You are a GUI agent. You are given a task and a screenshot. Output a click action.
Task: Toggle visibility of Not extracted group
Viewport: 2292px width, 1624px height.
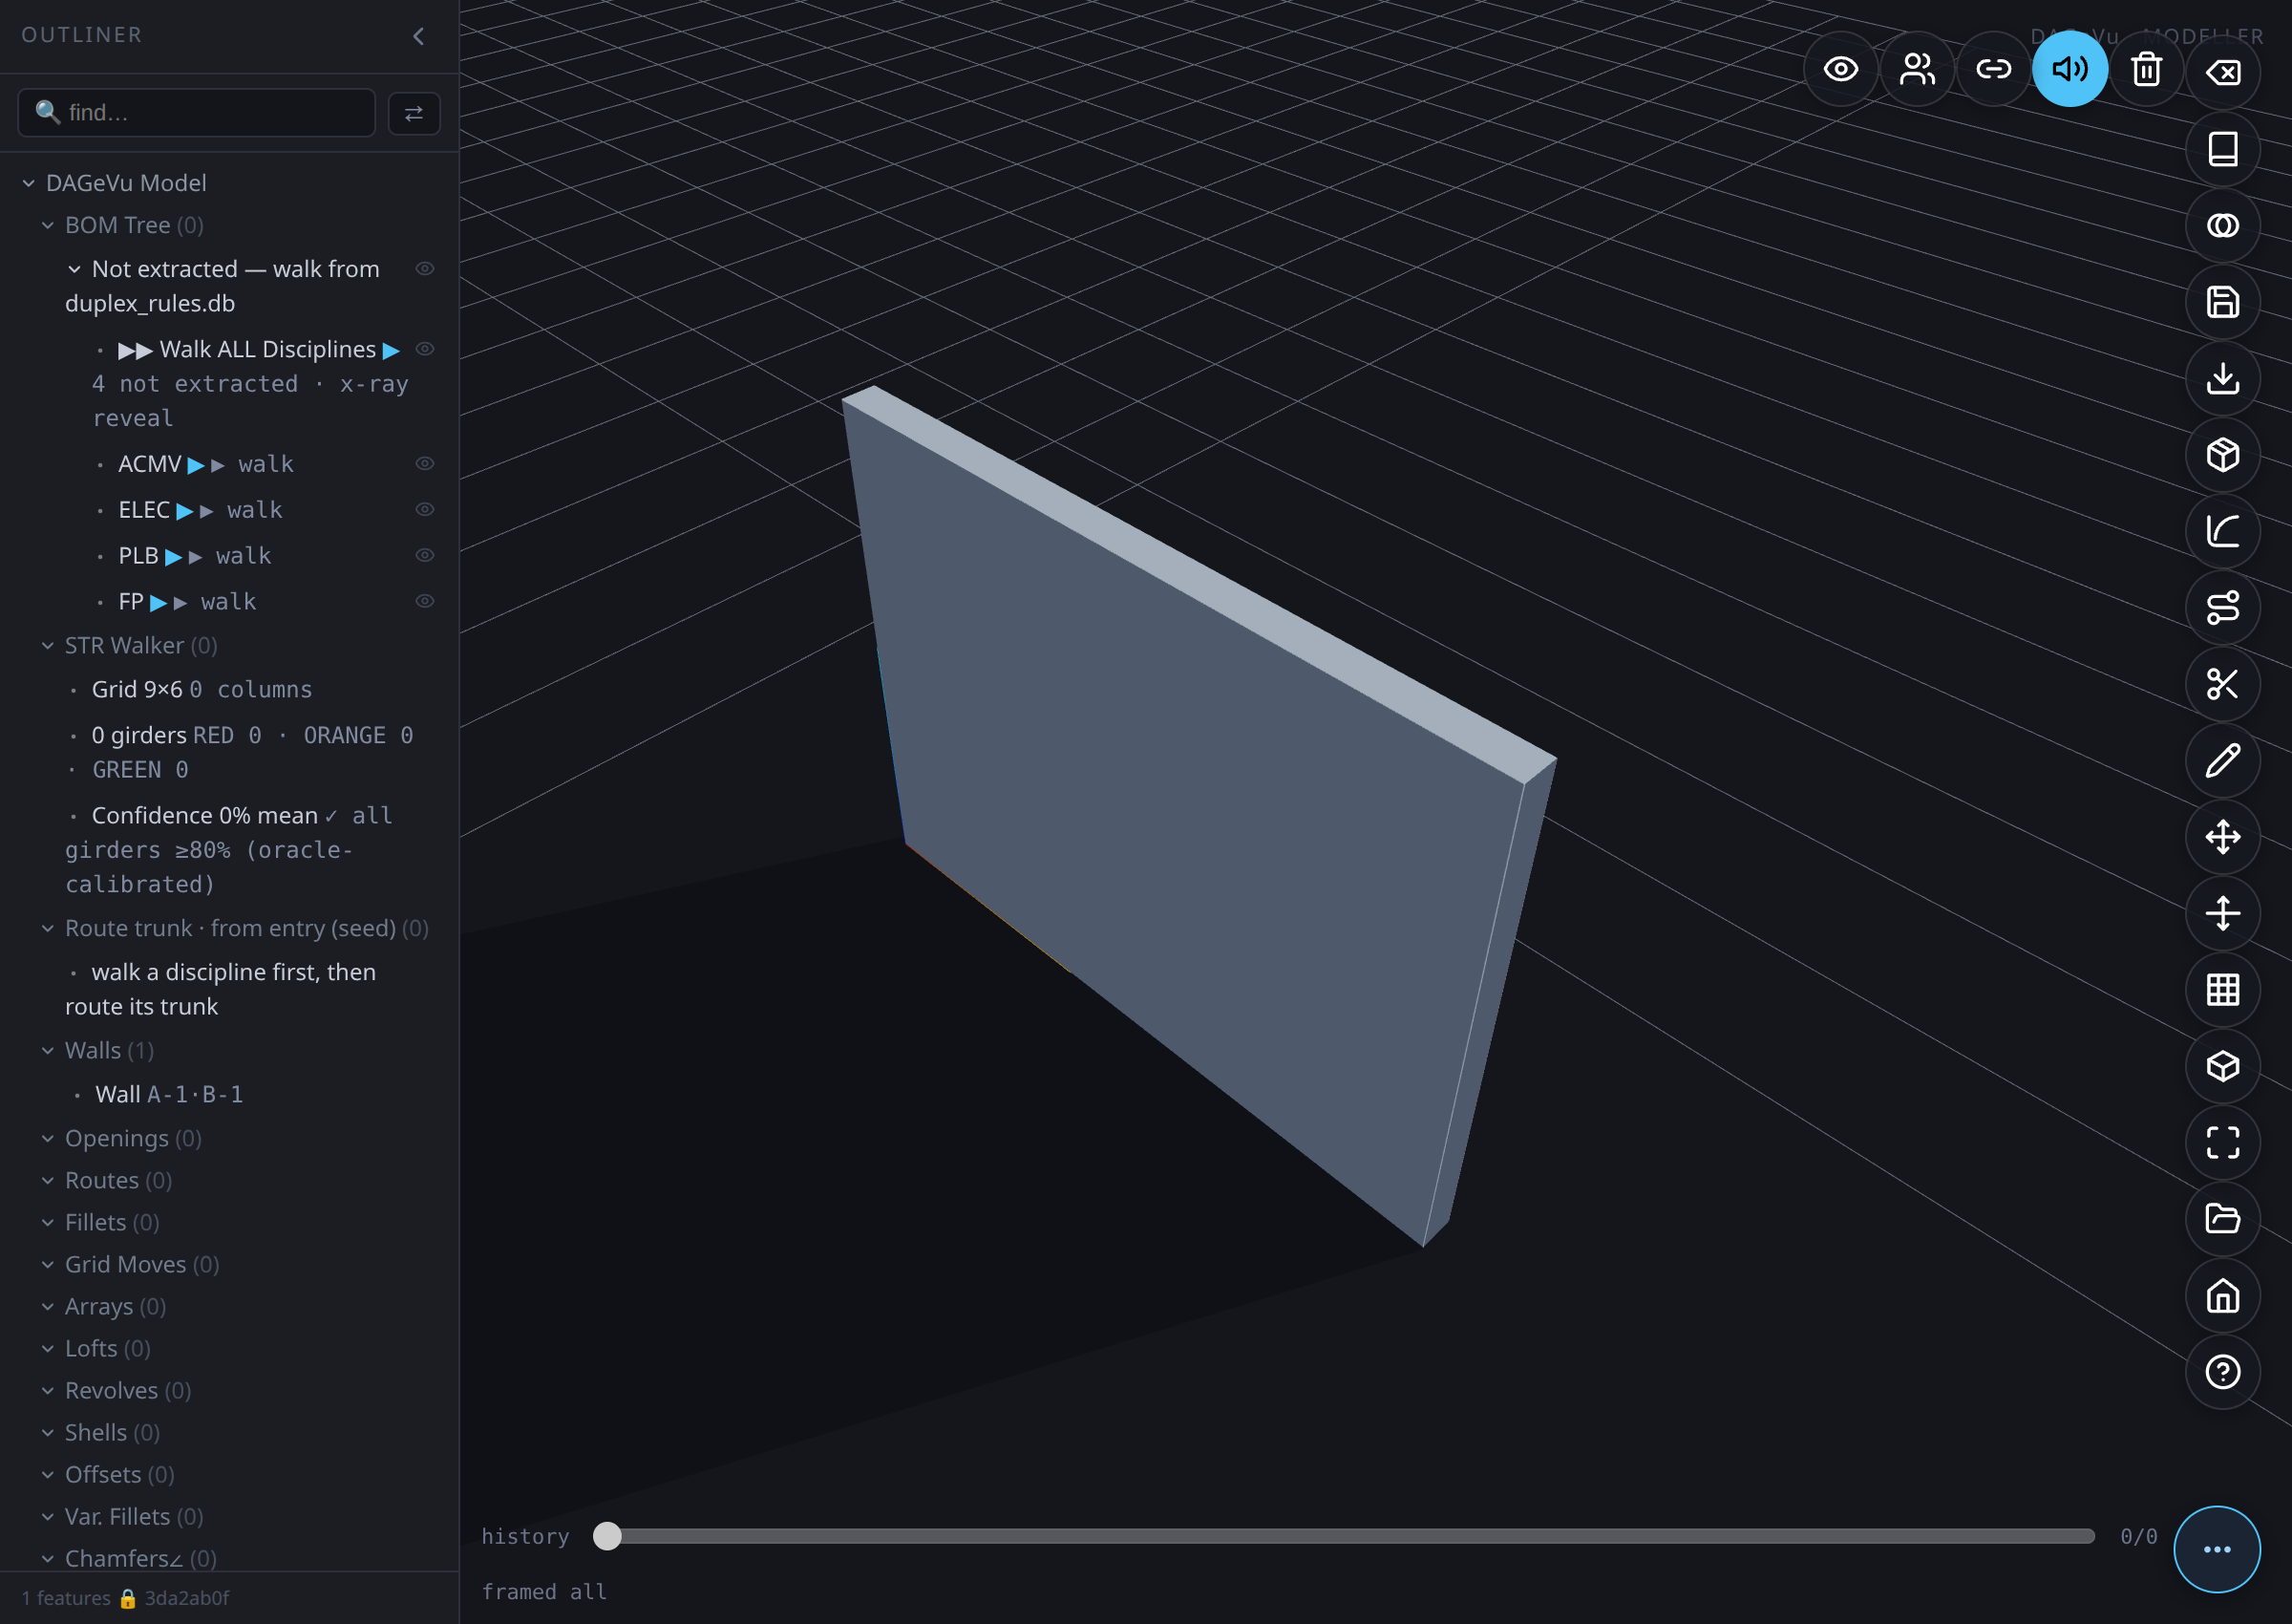(x=425, y=269)
